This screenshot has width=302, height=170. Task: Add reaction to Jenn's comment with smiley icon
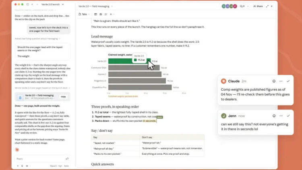coord(274,116)
